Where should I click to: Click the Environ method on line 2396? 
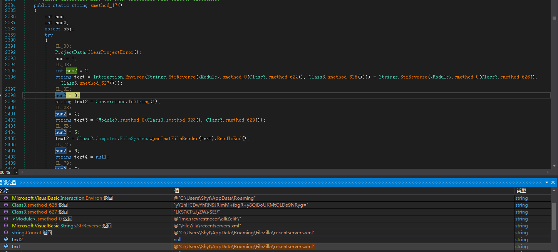coord(135,77)
